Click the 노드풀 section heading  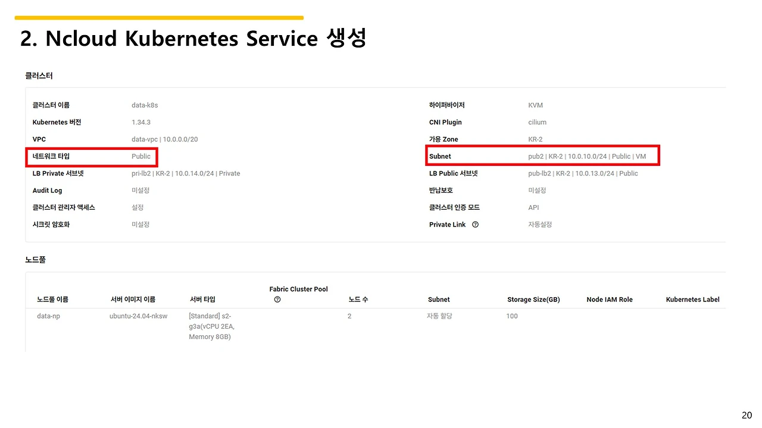35,260
